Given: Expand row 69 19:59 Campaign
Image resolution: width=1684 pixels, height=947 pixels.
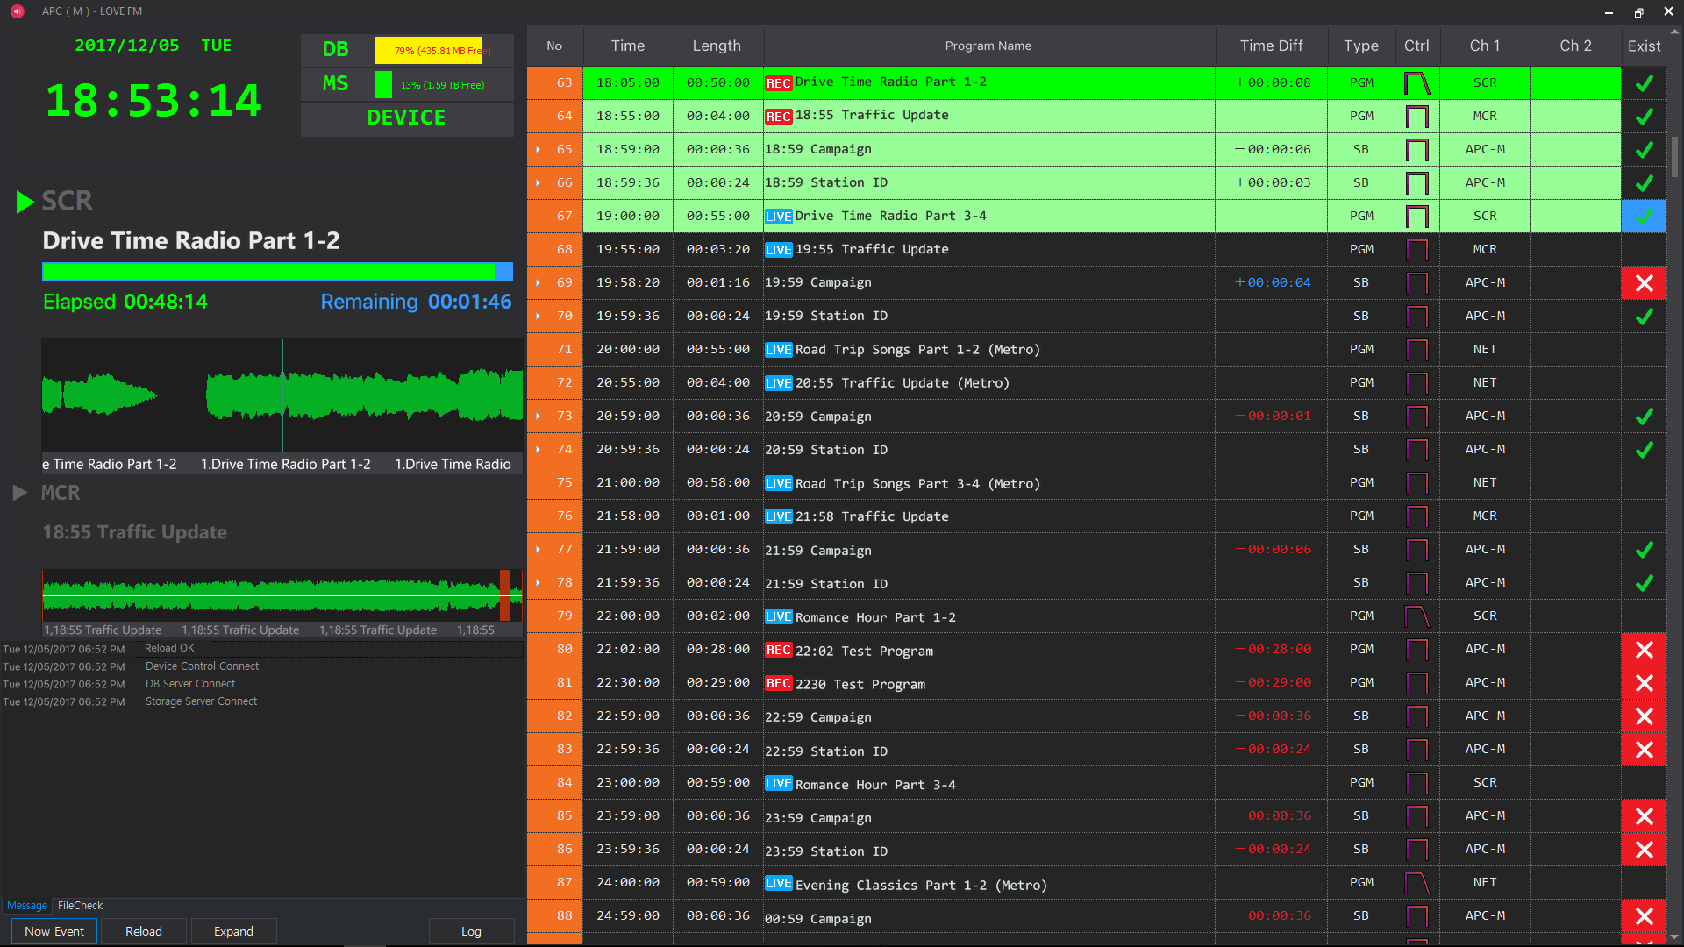Looking at the screenshot, I should click(x=538, y=283).
